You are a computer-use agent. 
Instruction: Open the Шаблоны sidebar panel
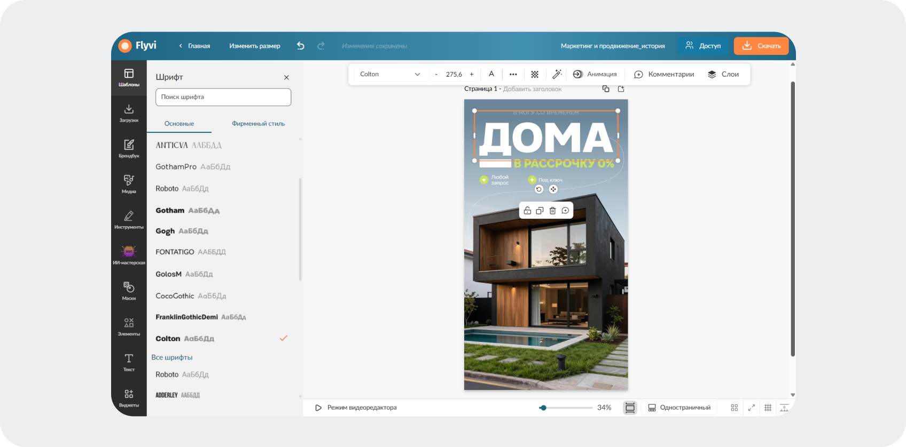click(129, 78)
